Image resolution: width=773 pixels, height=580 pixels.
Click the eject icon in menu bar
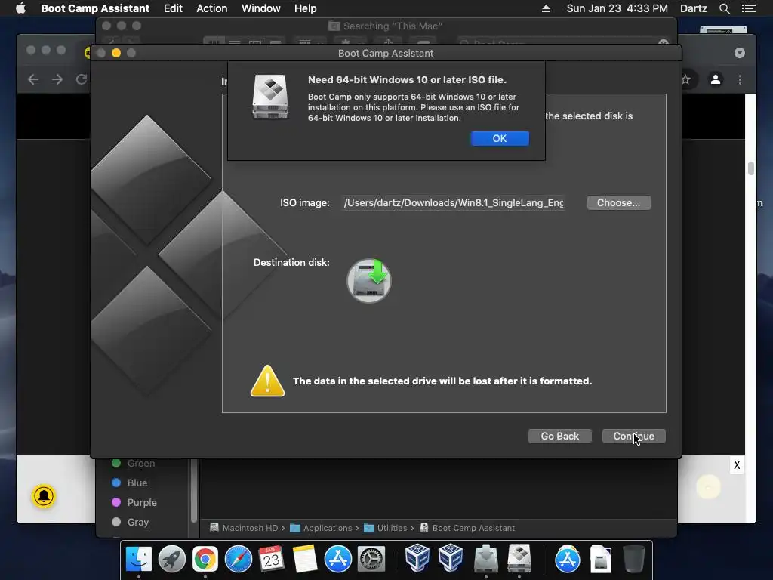[x=546, y=8]
